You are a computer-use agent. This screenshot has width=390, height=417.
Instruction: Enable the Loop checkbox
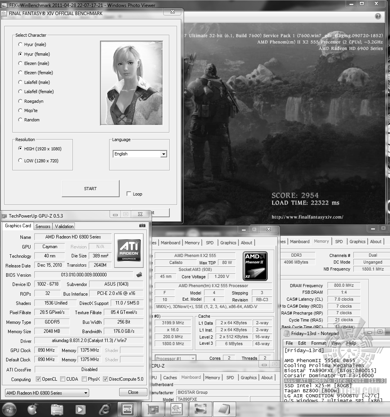point(129,194)
